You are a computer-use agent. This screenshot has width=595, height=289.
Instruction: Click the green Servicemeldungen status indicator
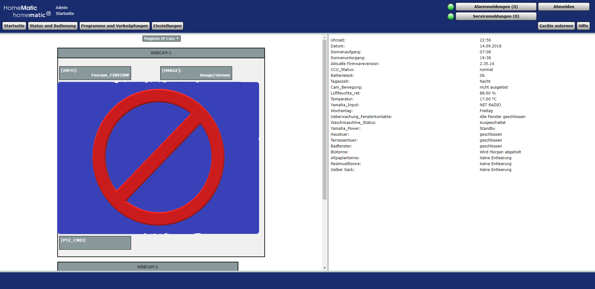click(x=451, y=16)
